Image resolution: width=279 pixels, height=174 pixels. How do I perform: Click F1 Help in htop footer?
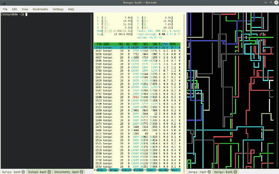coord(100,170)
